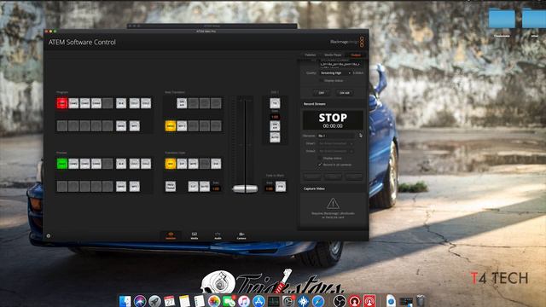
Task: Toggle the PREV TRANS button
Action: click(171, 187)
